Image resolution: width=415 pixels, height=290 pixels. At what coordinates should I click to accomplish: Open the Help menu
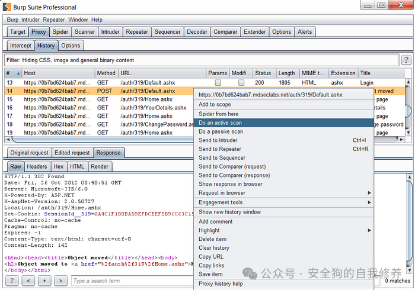pos(97,20)
